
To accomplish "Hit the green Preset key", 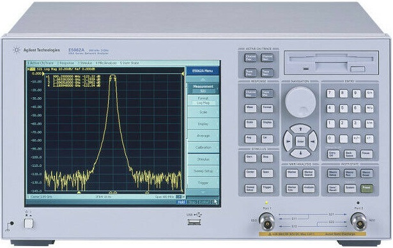I will (366, 188).
